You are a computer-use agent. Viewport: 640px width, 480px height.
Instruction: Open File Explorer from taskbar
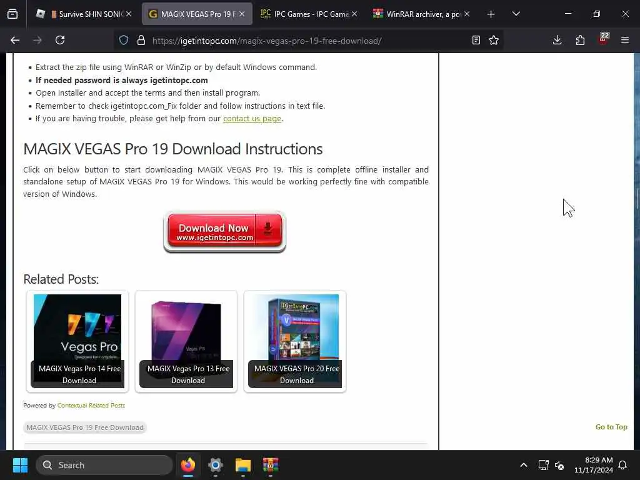(x=243, y=465)
